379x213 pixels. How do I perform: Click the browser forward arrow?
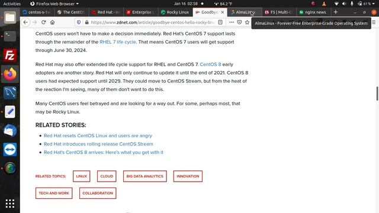[35, 22]
